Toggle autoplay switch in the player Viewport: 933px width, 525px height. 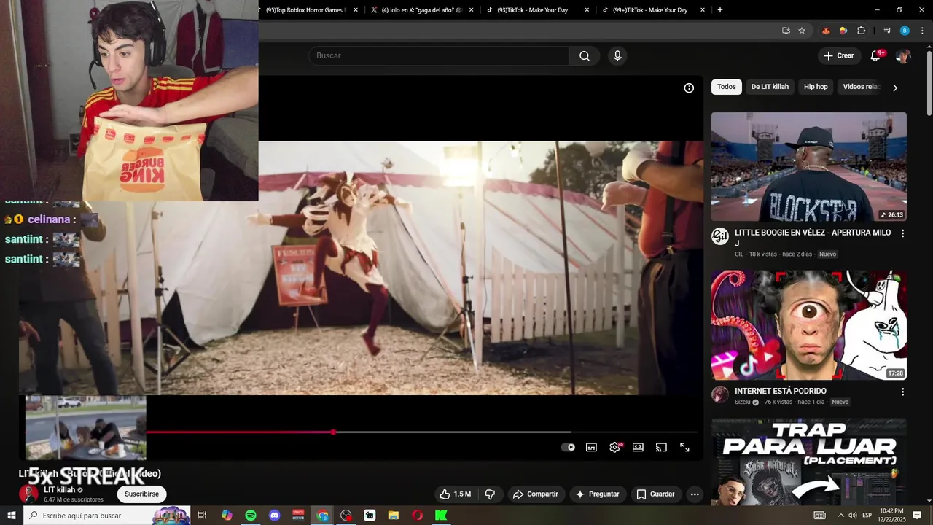pyautogui.click(x=568, y=447)
